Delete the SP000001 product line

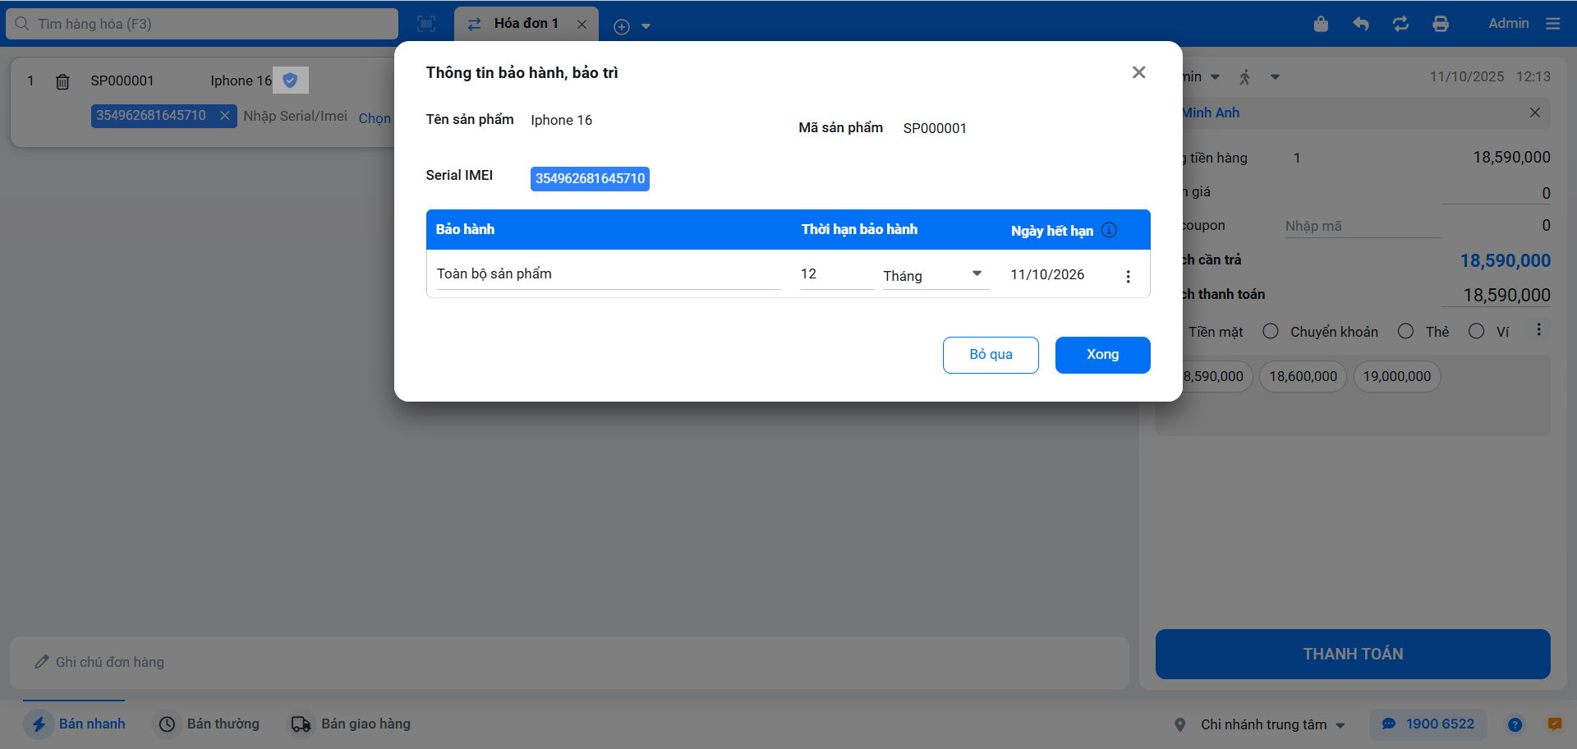[62, 81]
